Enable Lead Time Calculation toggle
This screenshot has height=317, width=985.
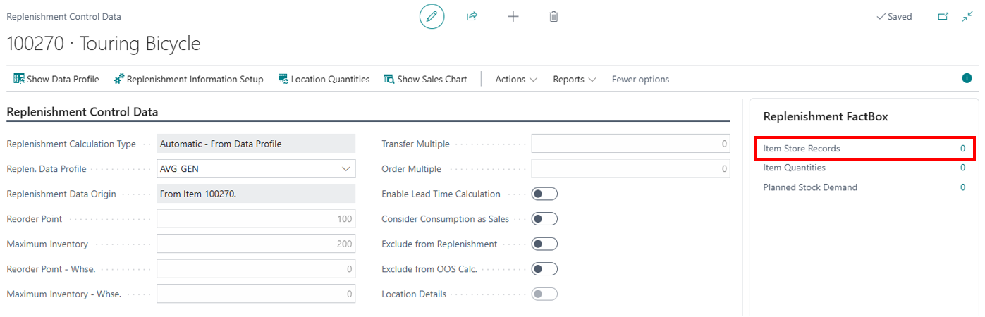545,194
